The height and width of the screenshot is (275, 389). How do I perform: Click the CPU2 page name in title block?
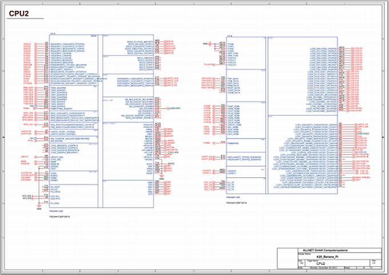(x=320, y=264)
